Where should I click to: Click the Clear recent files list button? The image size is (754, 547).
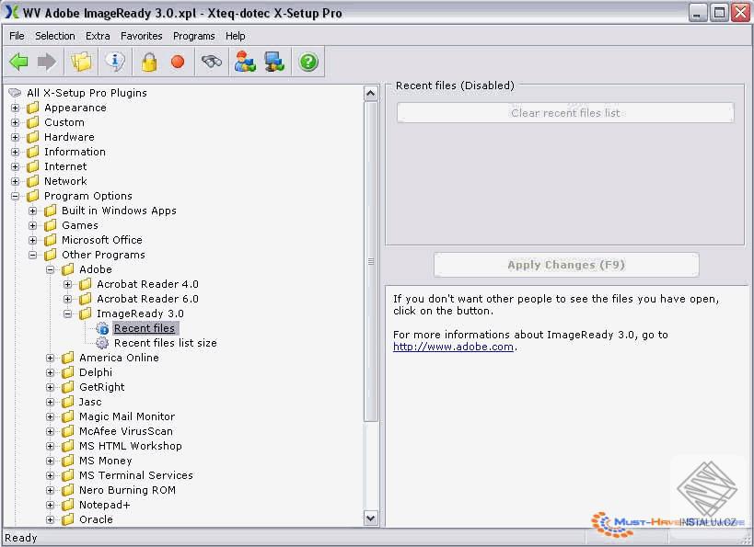(x=565, y=113)
